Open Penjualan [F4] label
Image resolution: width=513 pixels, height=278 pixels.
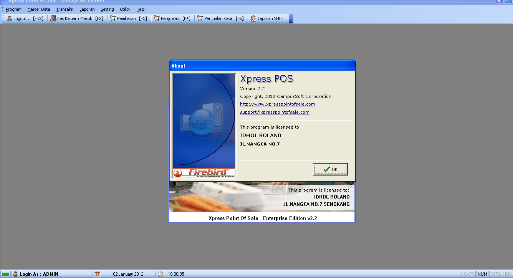coord(176,18)
